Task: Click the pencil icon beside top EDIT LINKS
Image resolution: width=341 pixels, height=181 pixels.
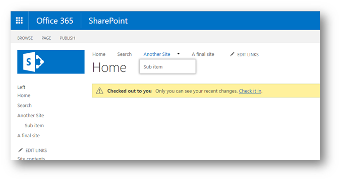Action: 232,54
